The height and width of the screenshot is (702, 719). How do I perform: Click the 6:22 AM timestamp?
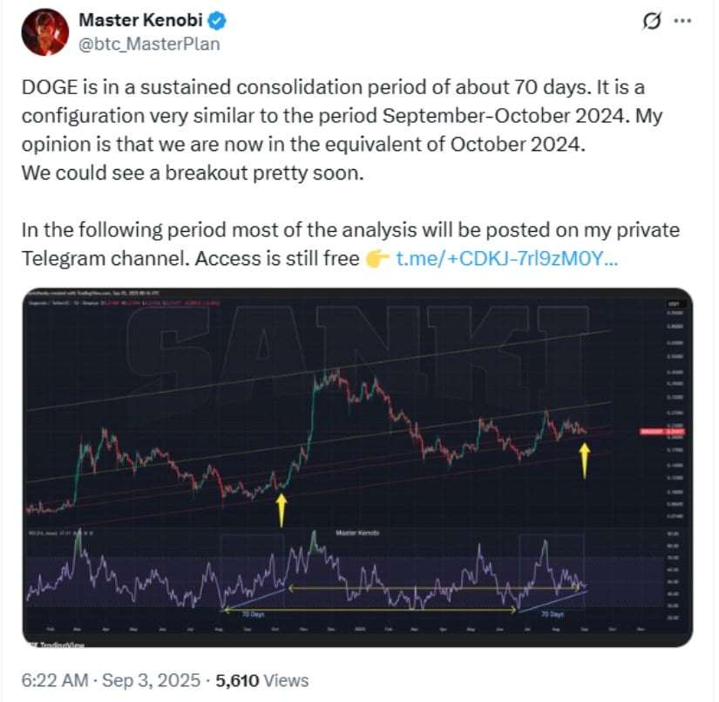click(x=55, y=680)
